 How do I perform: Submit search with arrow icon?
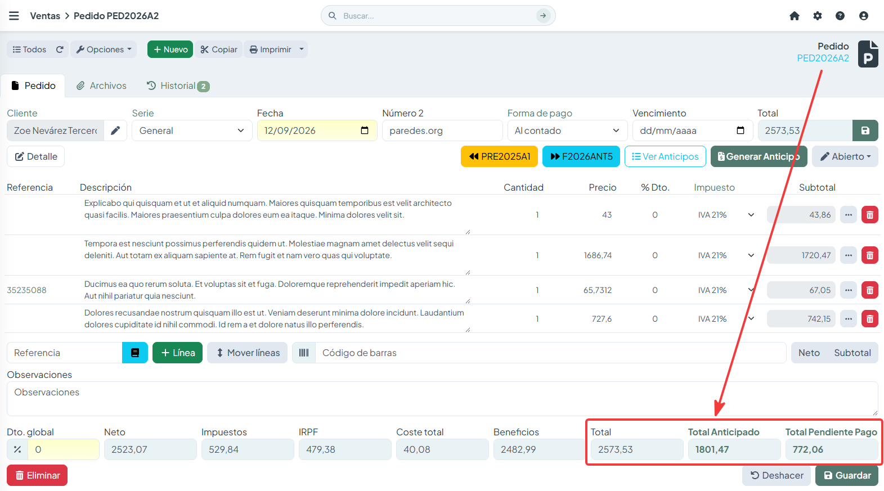click(x=543, y=16)
